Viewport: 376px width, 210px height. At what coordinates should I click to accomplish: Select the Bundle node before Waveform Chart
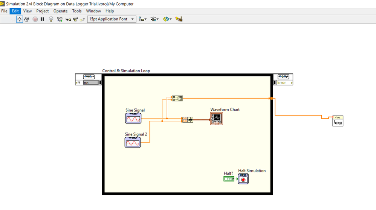188,120
